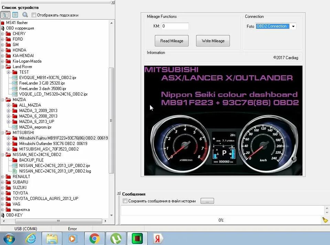
Task: Select MITSUBISHI_ASX_70F3523_OBD2 folder
Action: coord(49,149)
